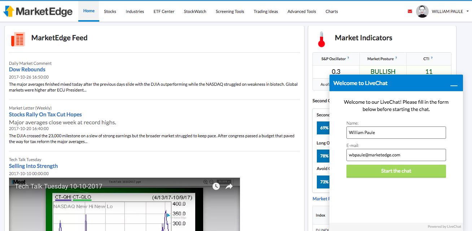Open the Dow Rebounds article

pos(27,70)
